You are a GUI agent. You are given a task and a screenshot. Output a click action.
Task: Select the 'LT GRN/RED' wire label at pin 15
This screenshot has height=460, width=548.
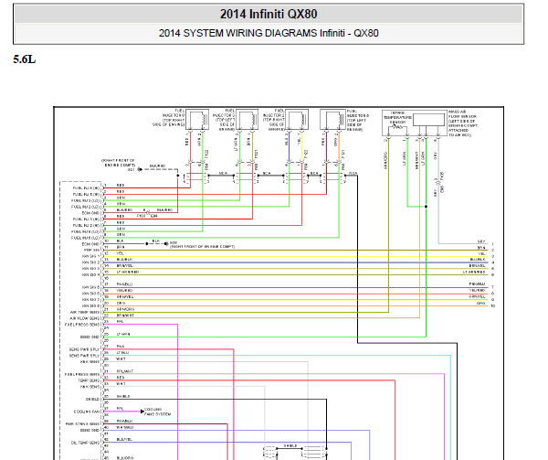(128, 272)
